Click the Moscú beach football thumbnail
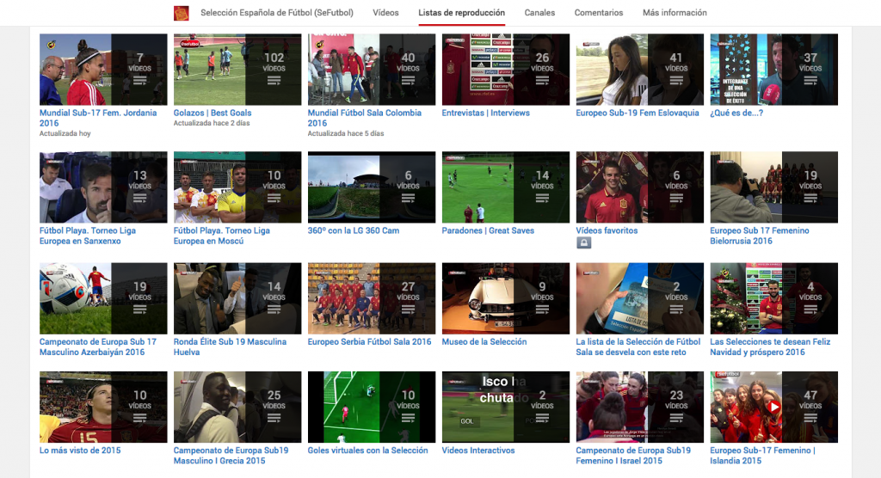The image size is (881, 478). tap(237, 187)
